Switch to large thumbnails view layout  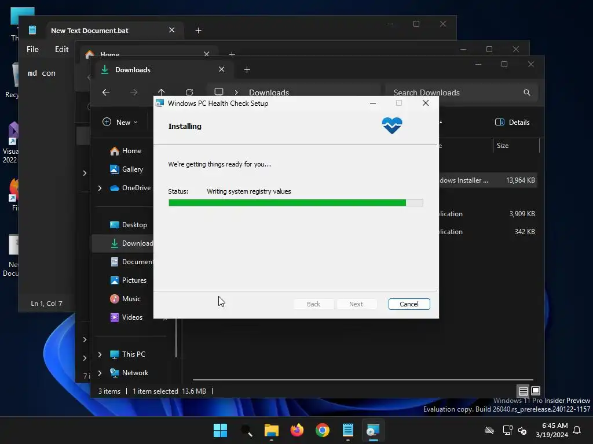pyautogui.click(x=536, y=391)
